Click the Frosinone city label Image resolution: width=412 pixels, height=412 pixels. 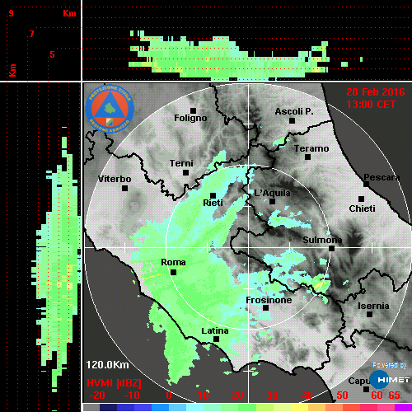(269, 300)
